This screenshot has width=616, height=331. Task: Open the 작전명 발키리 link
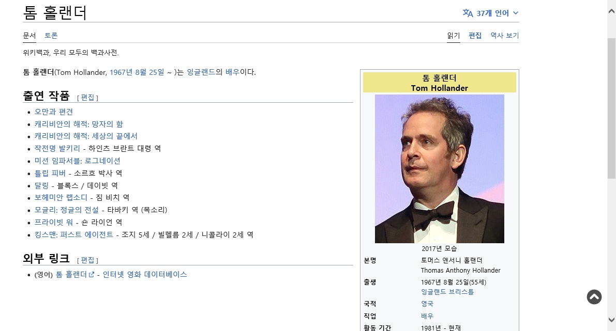(57, 148)
